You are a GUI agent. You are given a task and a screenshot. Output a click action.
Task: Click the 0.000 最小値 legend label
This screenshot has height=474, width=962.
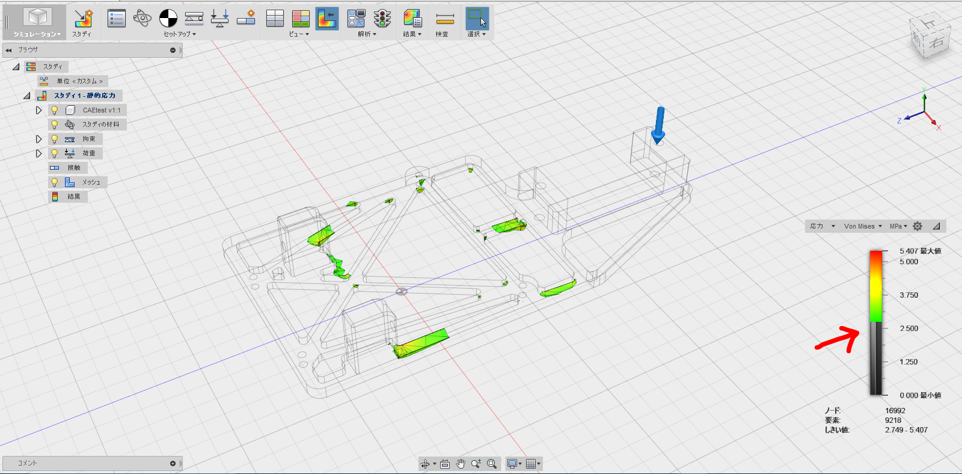point(920,395)
